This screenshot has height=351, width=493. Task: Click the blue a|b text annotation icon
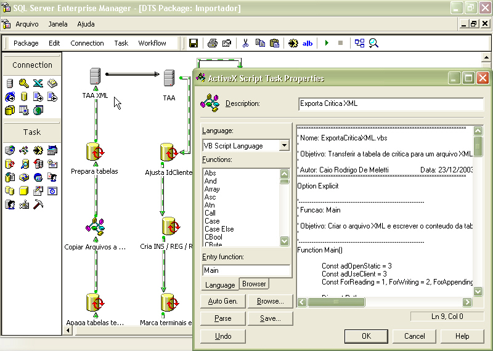tap(307, 43)
